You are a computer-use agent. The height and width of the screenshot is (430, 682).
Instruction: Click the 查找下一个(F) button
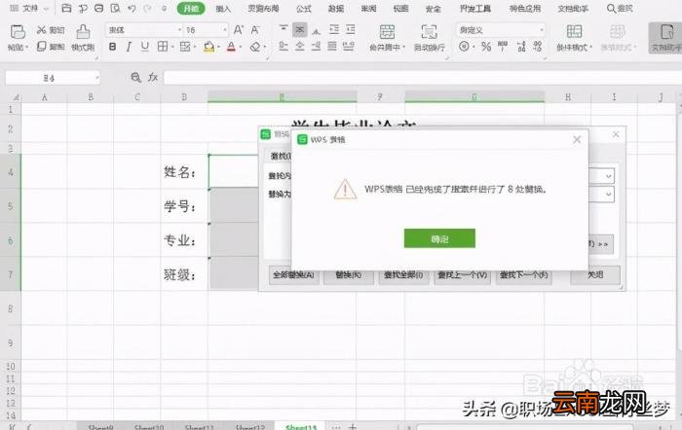click(524, 275)
